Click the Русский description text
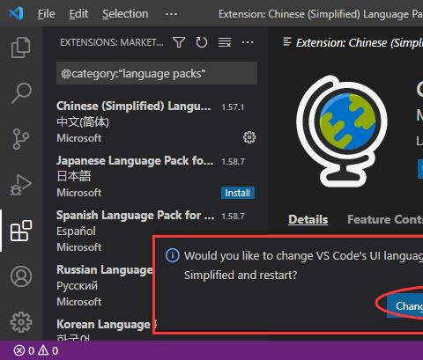 coord(77,285)
